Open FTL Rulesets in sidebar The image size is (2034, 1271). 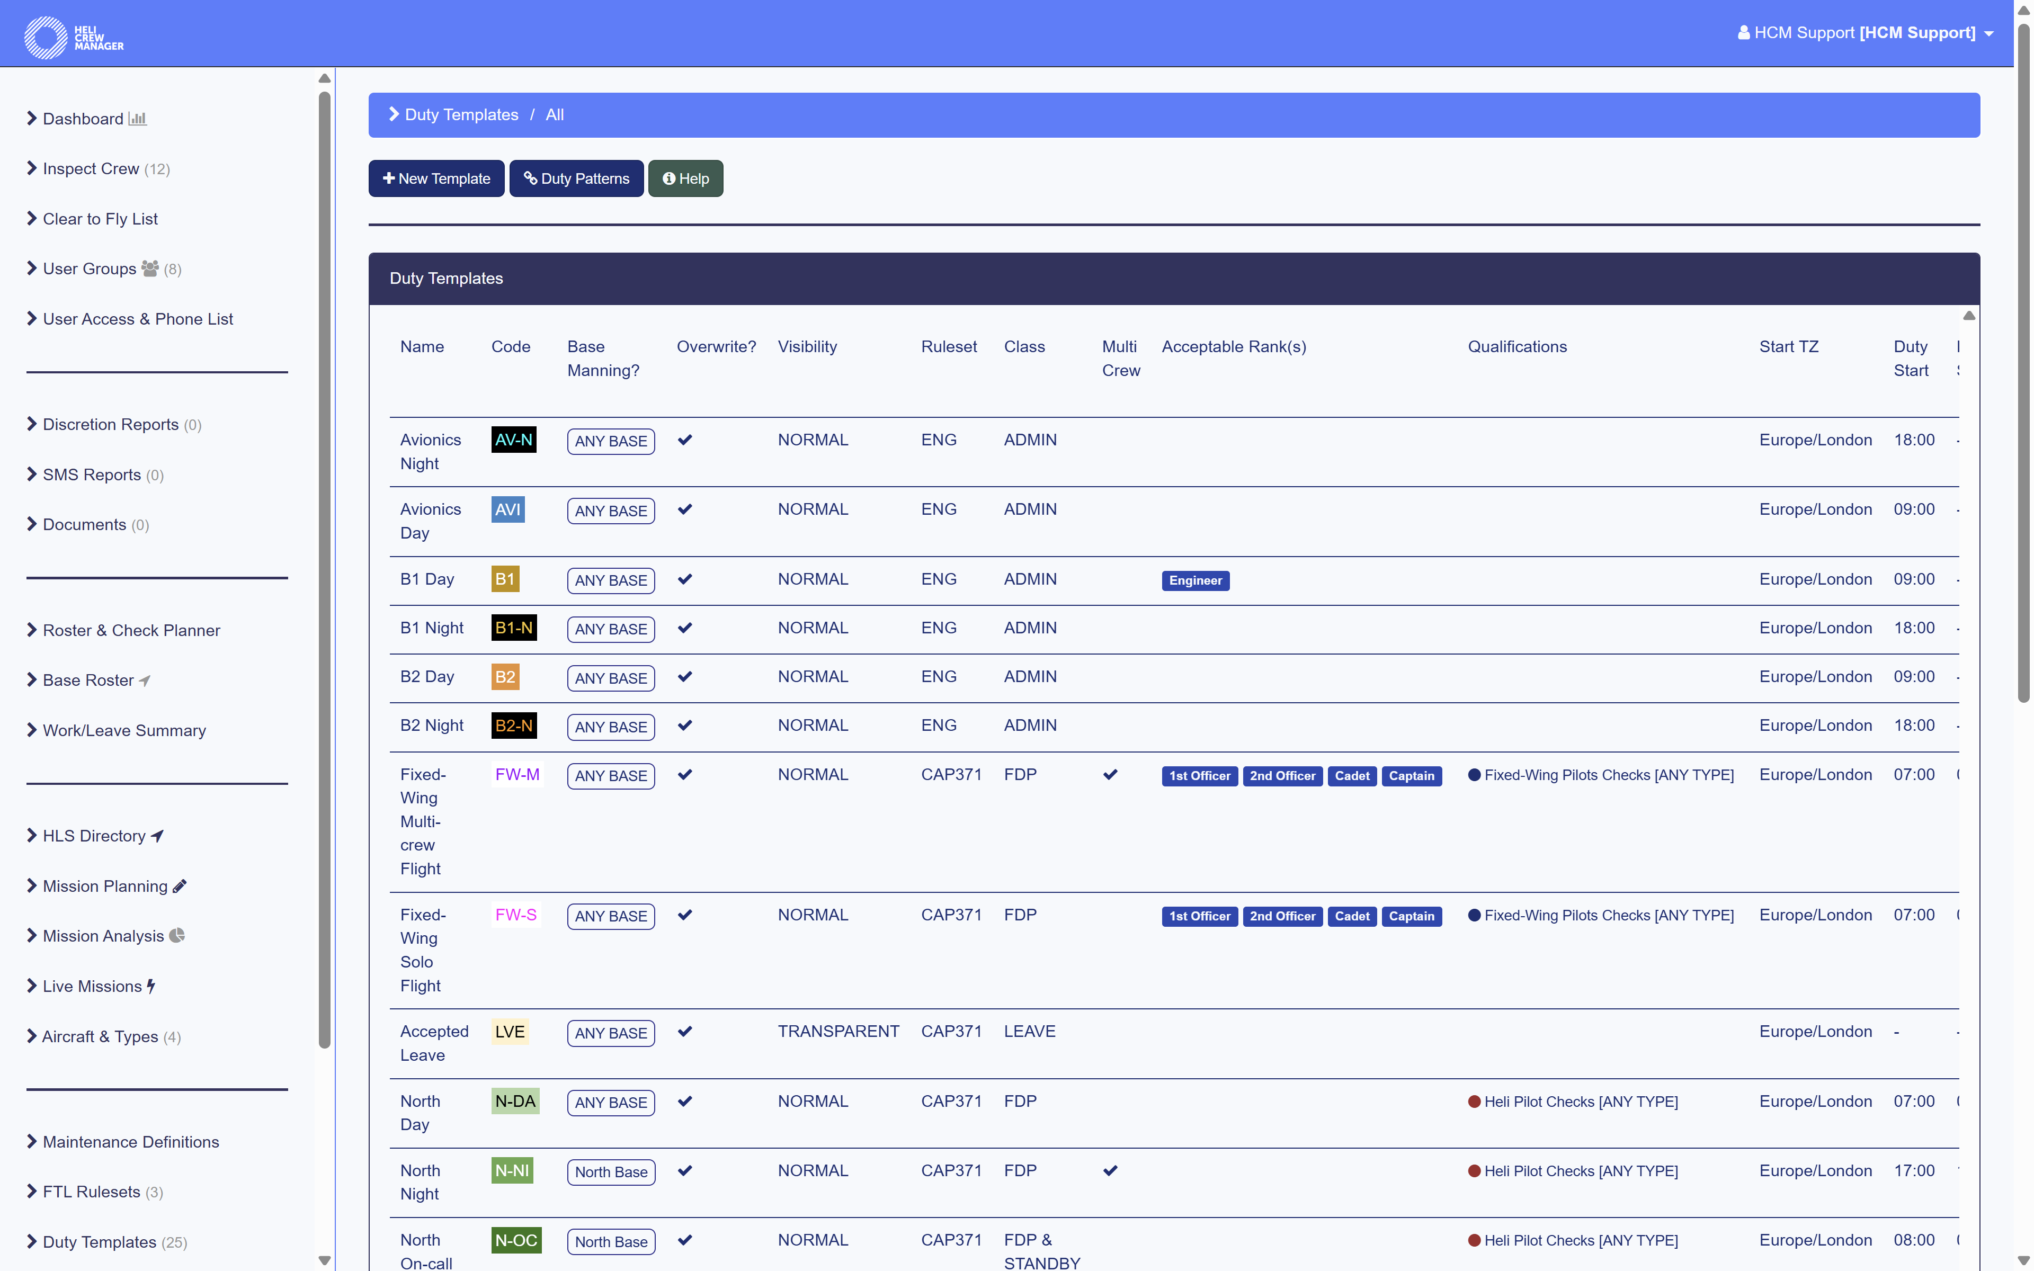click(x=91, y=1191)
